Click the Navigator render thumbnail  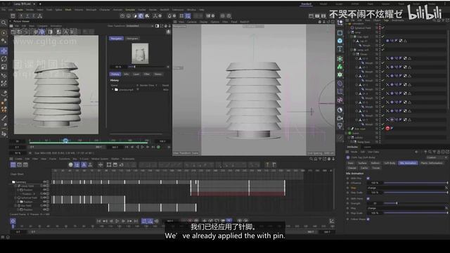coord(140,53)
